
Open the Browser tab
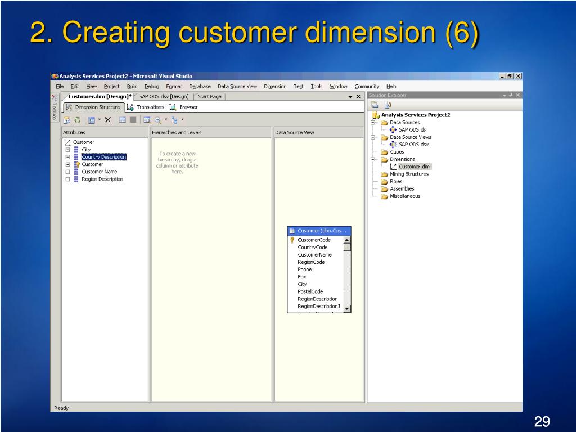tap(184, 107)
